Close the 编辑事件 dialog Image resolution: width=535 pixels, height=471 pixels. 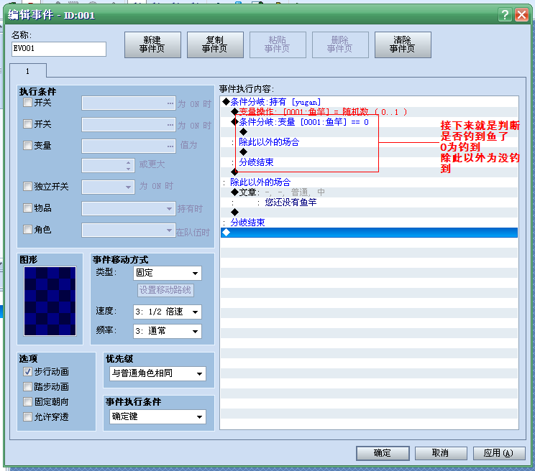[x=521, y=14]
